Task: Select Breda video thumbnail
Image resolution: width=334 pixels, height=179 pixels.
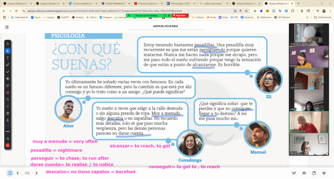Action: pyautogui.click(x=309, y=57)
